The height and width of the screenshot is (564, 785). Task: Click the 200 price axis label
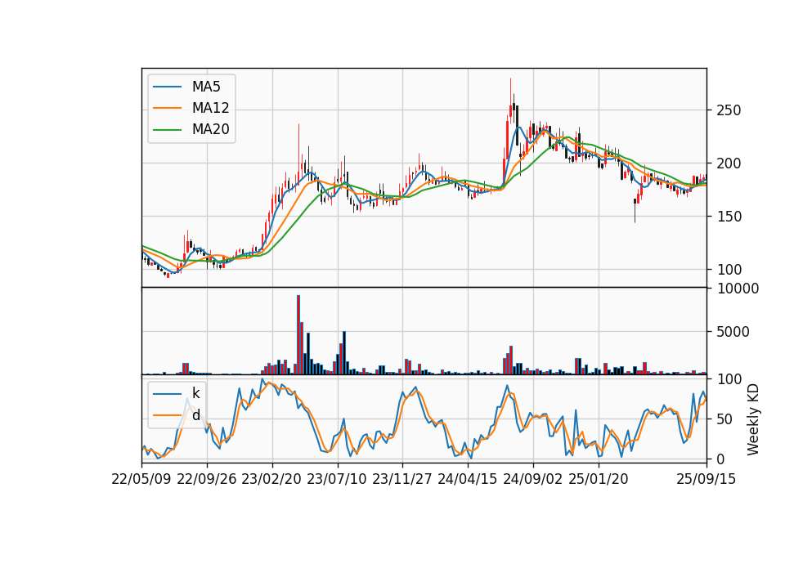click(x=729, y=163)
